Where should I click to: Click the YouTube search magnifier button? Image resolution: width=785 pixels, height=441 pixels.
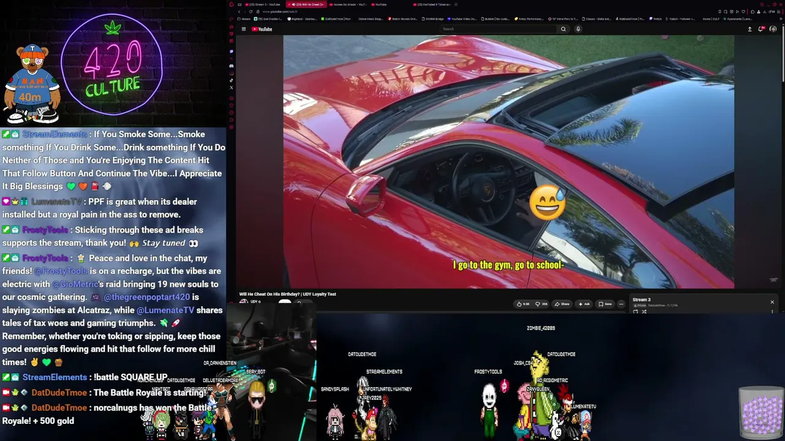click(563, 29)
